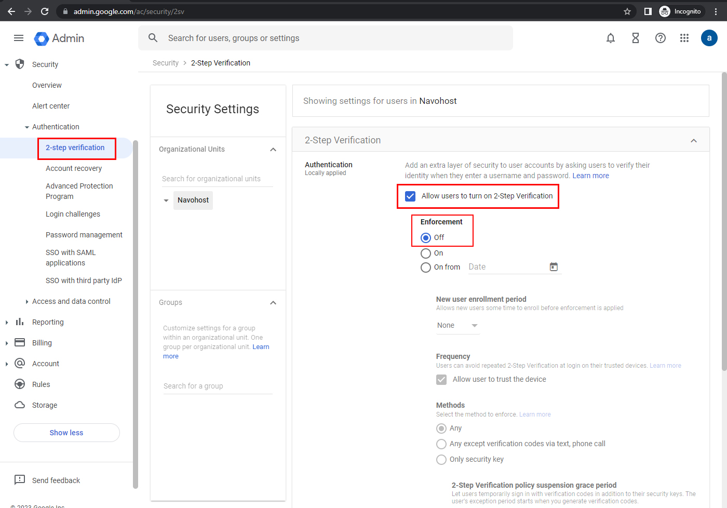
Task: Click the hamburger main menu icon
Action: pos(19,38)
